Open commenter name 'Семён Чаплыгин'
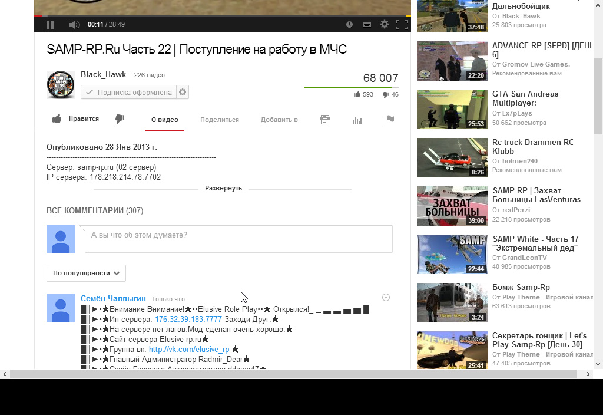The width and height of the screenshot is (603, 415). [x=113, y=298]
